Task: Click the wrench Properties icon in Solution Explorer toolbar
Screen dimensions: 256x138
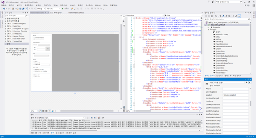Action: click(x=236, y=16)
